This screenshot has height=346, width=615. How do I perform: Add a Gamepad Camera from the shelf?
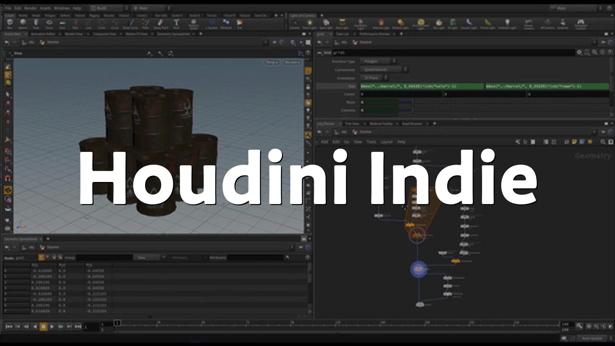pyautogui.click(x=581, y=24)
